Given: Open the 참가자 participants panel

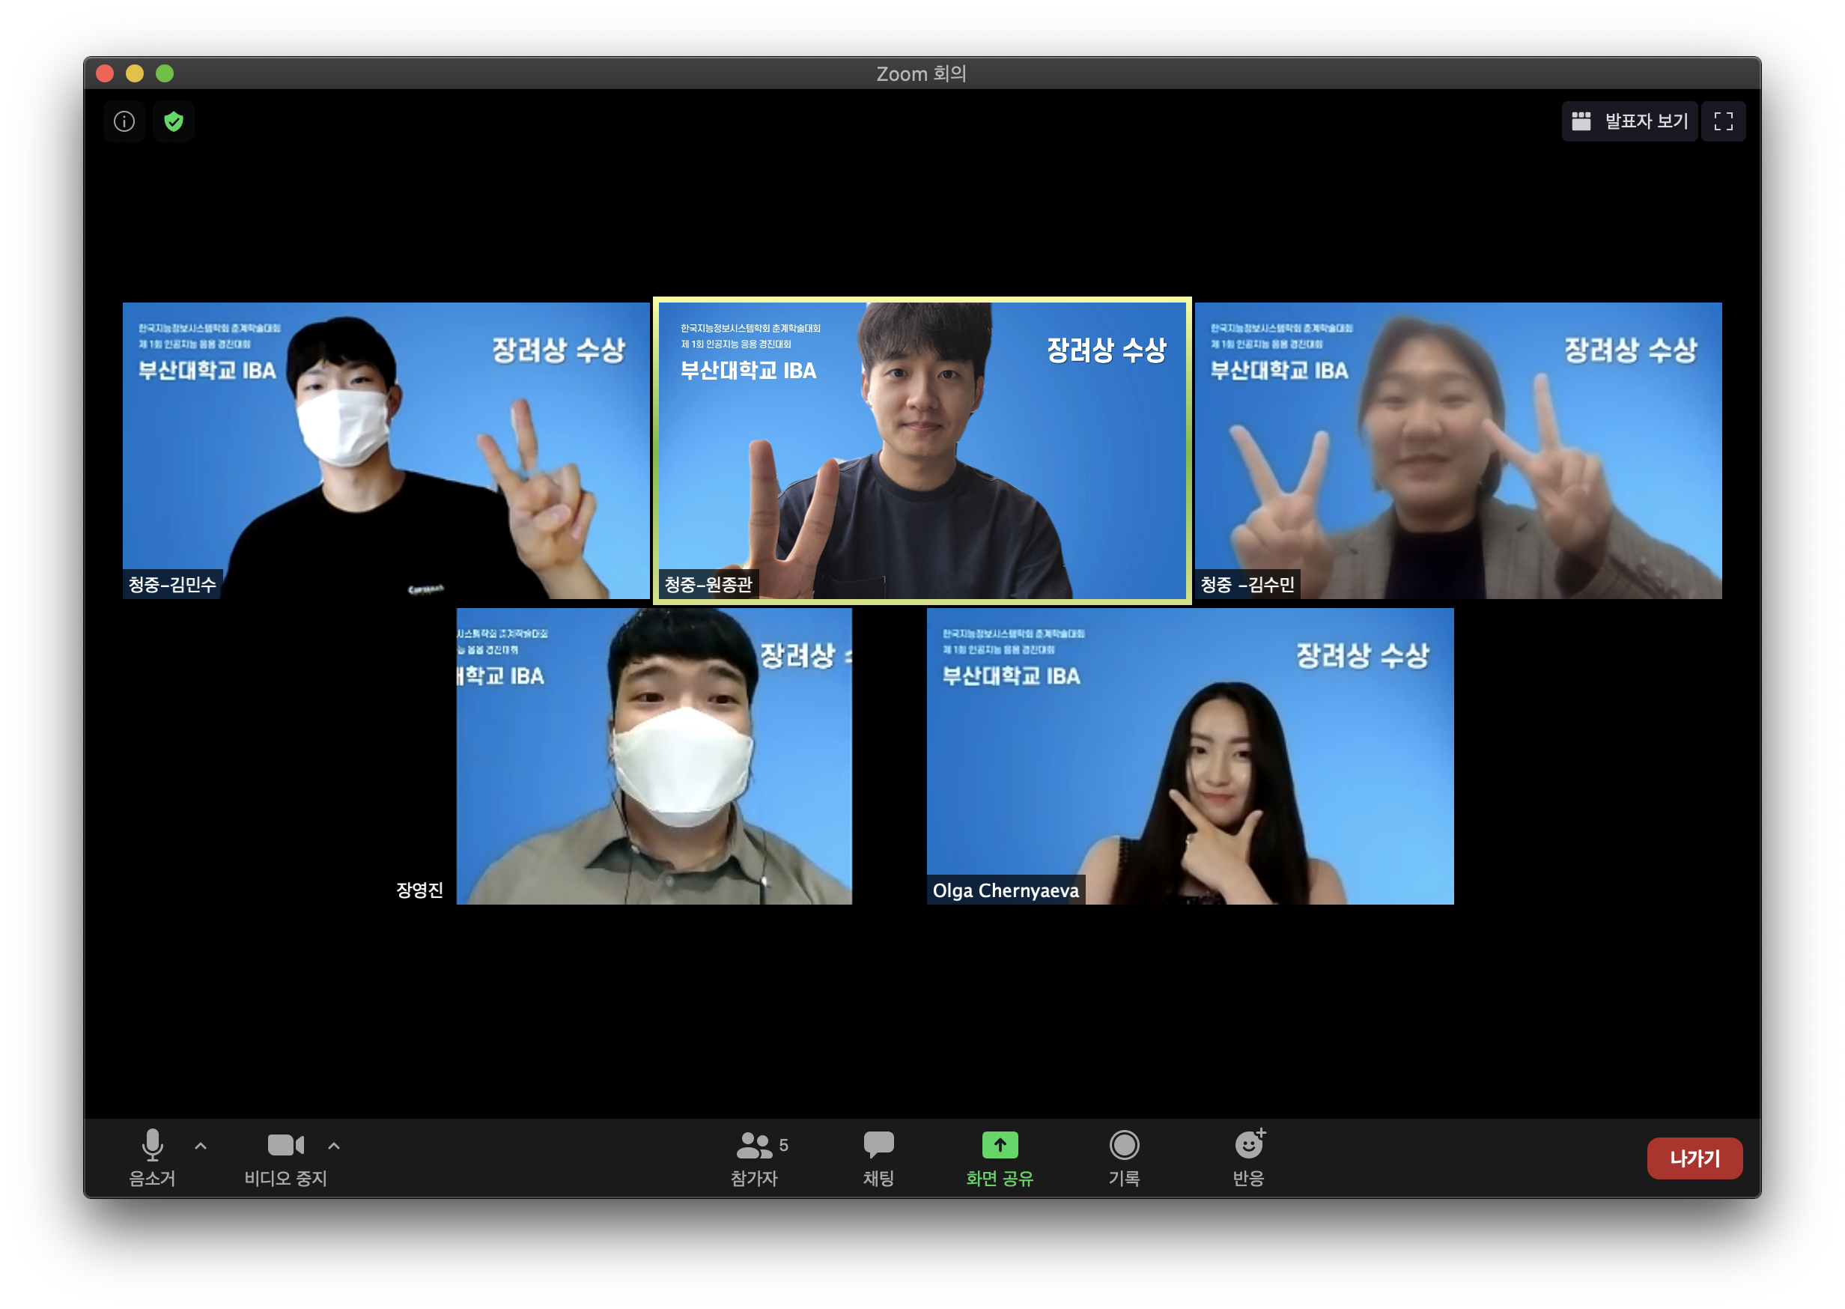Looking at the screenshot, I should point(755,1158).
